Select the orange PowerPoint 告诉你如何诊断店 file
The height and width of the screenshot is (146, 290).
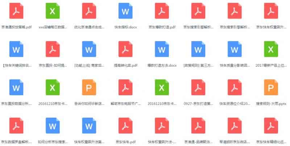pyautogui.click(x=89, y=87)
